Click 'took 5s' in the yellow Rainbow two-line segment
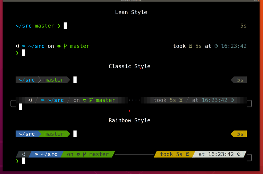 click(x=171, y=154)
